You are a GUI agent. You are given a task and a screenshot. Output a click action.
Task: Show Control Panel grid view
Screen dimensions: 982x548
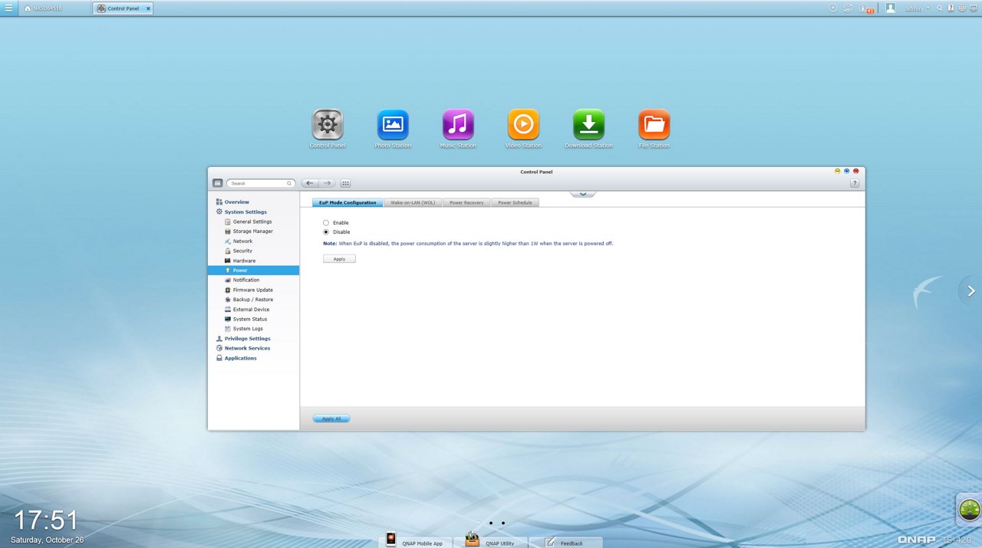[x=345, y=183]
